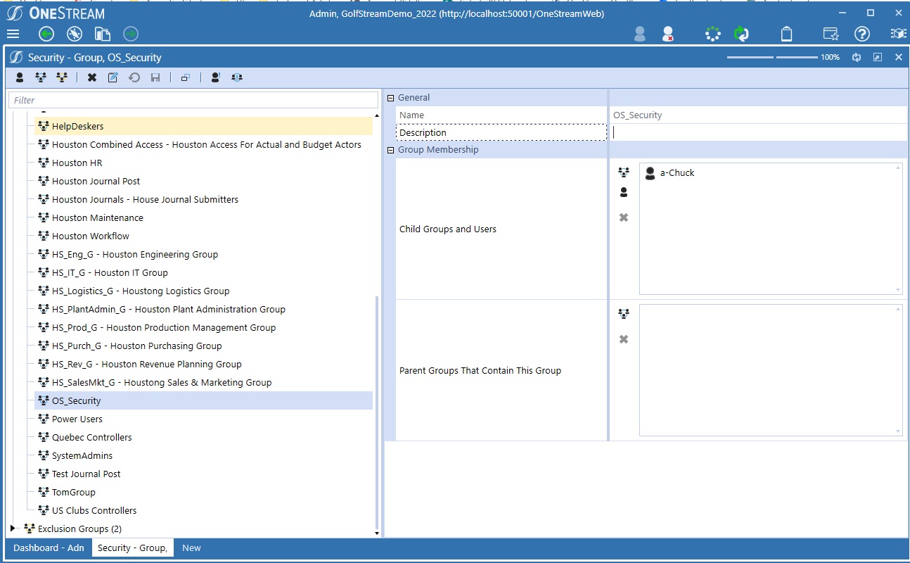The width and height of the screenshot is (910, 563).
Task: Click into the Filter search box
Action: point(193,100)
